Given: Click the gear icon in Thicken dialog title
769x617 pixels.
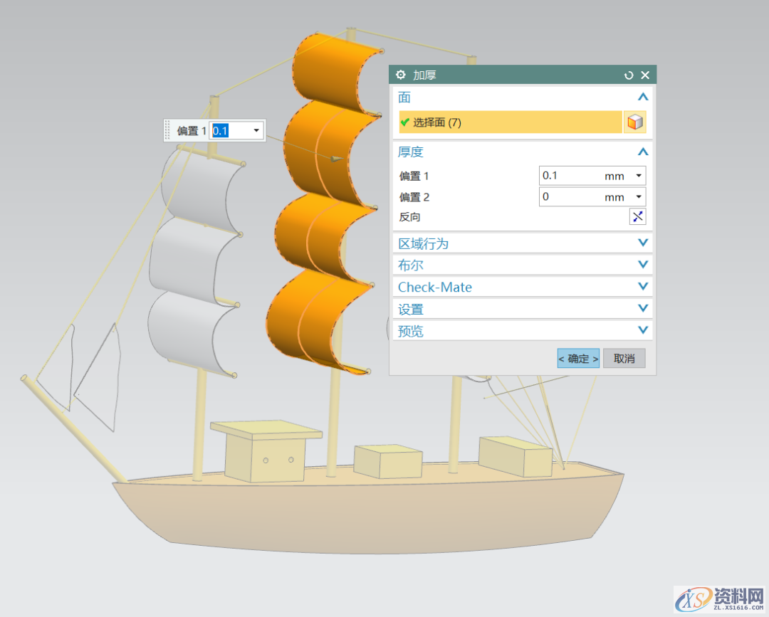Looking at the screenshot, I should click(401, 75).
